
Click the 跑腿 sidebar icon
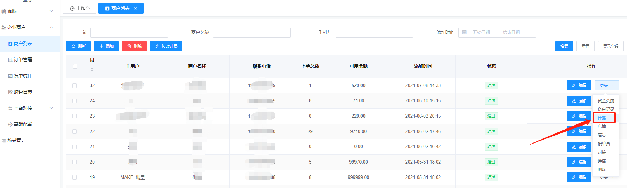coord(4,11)
